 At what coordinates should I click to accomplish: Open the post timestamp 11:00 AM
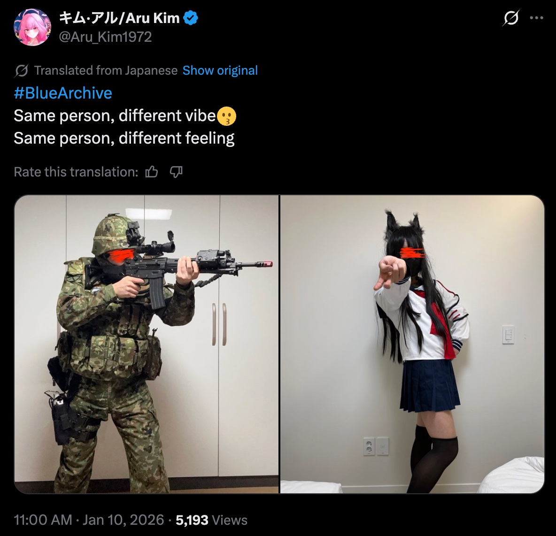point(43,520)
